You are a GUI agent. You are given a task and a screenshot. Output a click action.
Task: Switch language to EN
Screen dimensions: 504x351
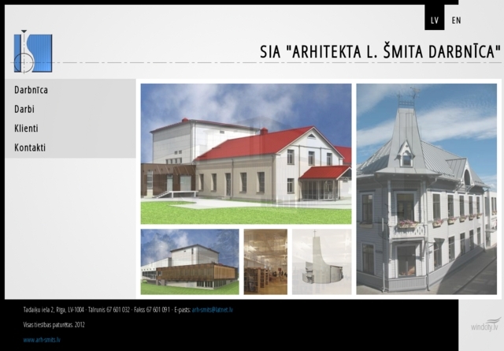[456, 21]
